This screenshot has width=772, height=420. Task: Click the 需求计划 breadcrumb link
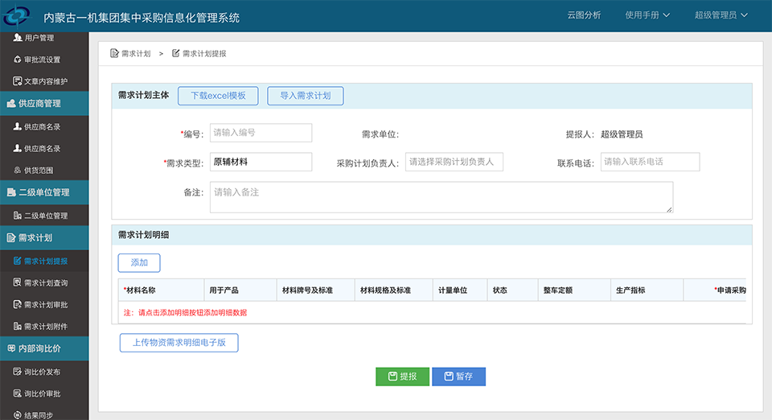pos(136,54)
